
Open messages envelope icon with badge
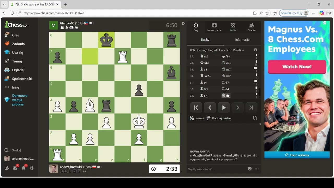[15, 168]
